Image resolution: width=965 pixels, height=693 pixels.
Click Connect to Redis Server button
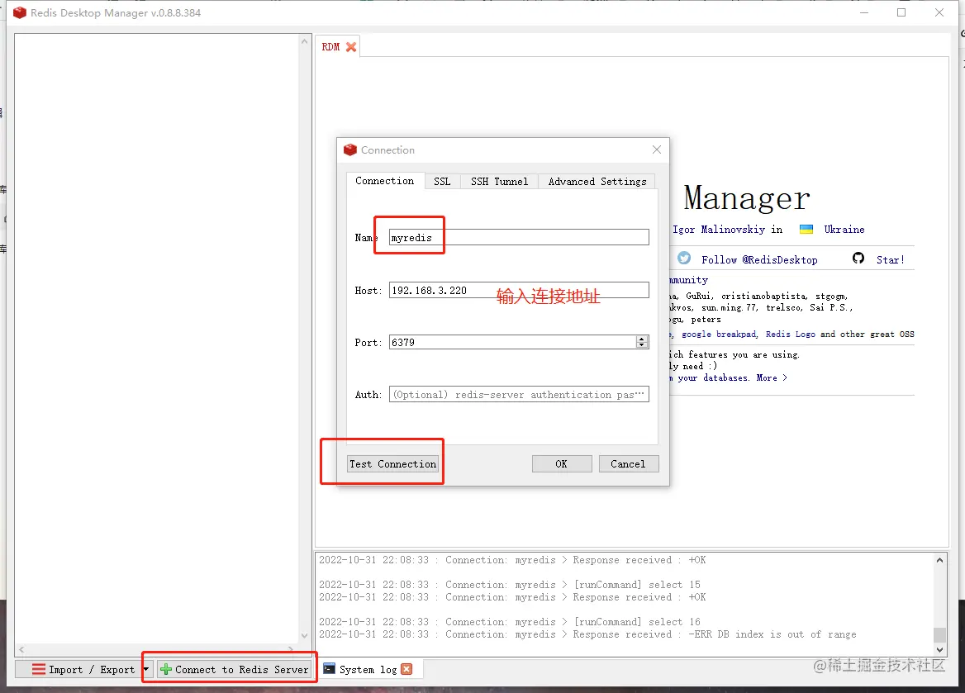[234, 669]
